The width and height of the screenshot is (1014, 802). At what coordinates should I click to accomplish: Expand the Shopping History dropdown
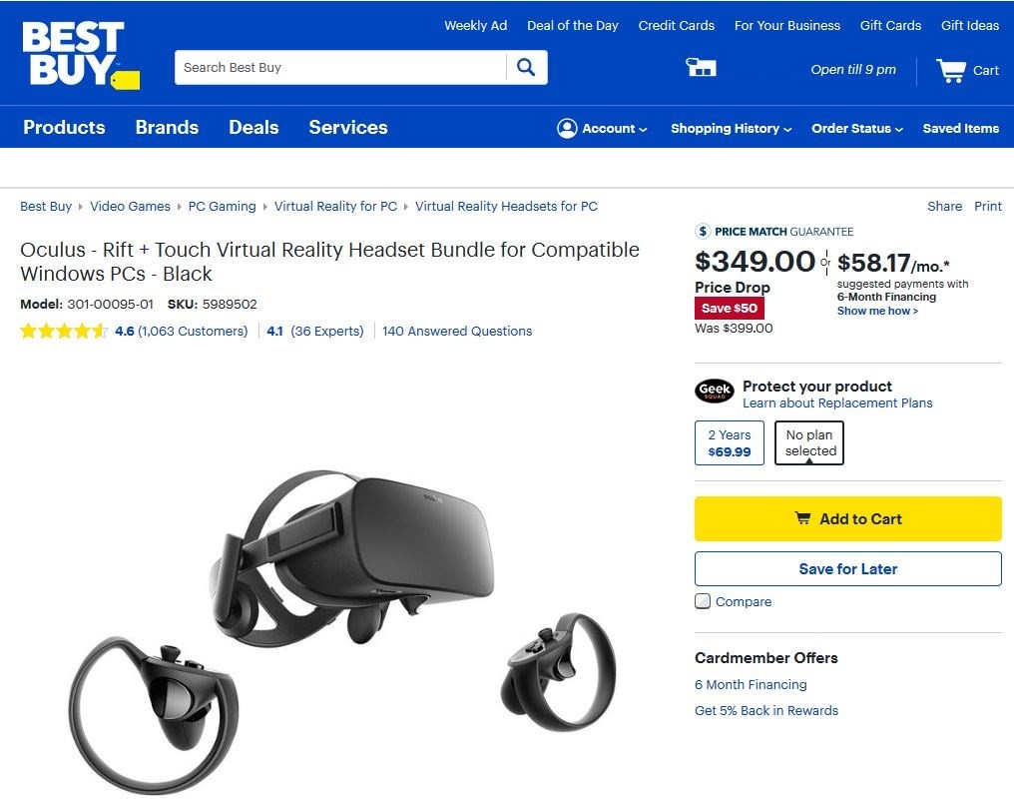point(731,128)
